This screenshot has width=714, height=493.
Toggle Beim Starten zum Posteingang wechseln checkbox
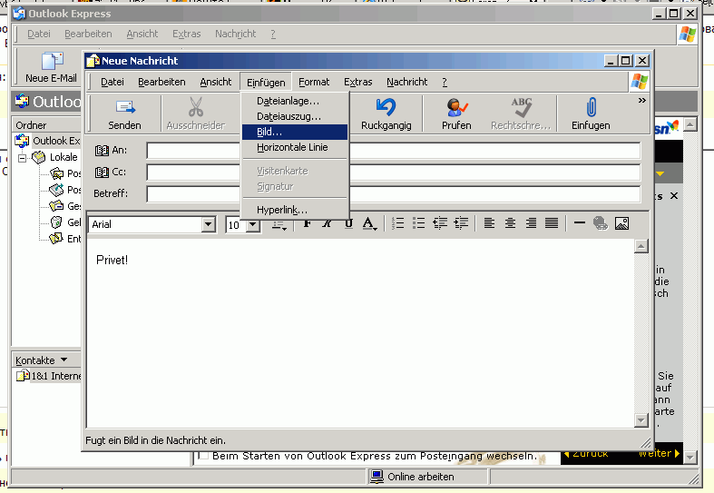click(x=203, y=456)
